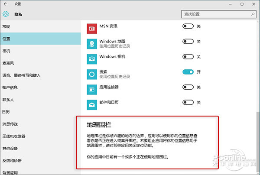The image size is (260, 175).
Task: Click the scrollbar up arrow
Action: [258, 22]
